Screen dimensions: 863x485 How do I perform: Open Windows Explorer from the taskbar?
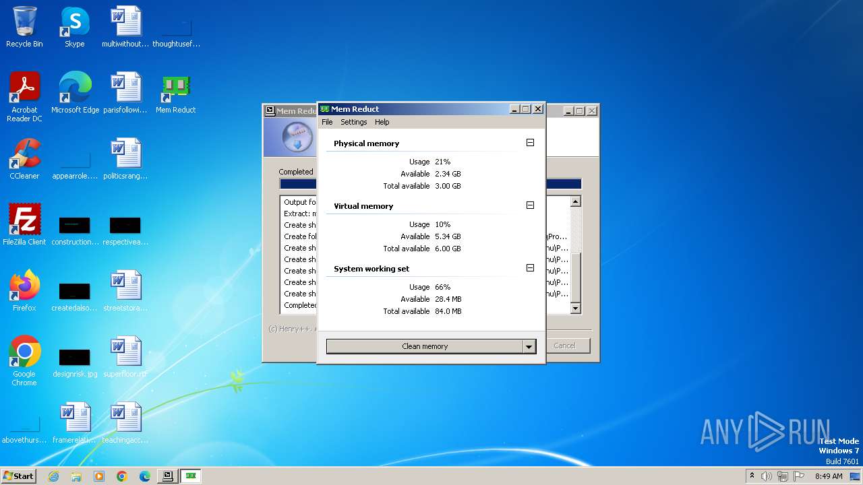click(x=76, y=476)
